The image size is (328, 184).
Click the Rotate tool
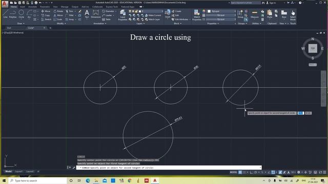58,11
